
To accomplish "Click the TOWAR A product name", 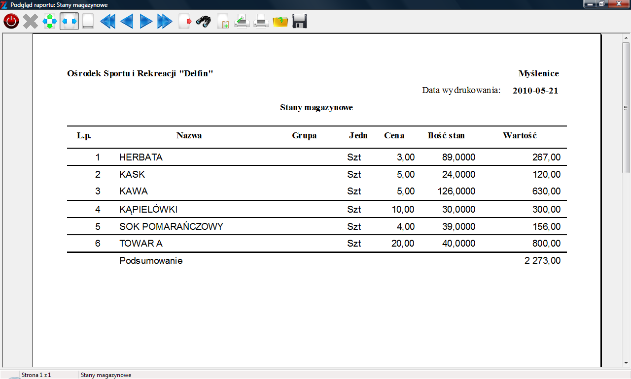I will pyautogui.click(x=141, y=244).
